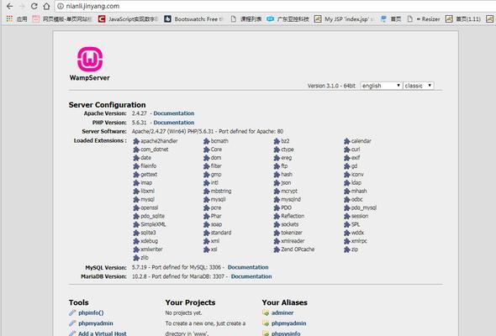Click the mysqlnd extension text

[291, 199]
